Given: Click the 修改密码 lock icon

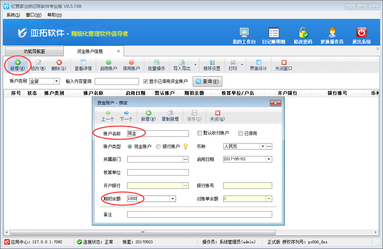Looking at the screenshot, I should (303, 33).
